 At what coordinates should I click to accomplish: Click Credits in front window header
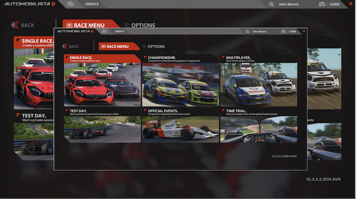(x=119, y=31)
